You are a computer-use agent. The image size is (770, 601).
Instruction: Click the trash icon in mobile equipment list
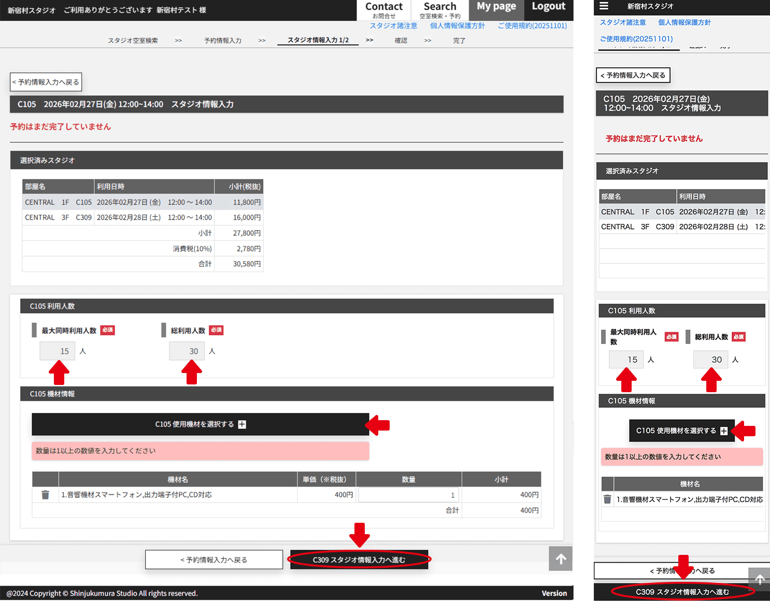pyautogui.click(x=607, y=499)
